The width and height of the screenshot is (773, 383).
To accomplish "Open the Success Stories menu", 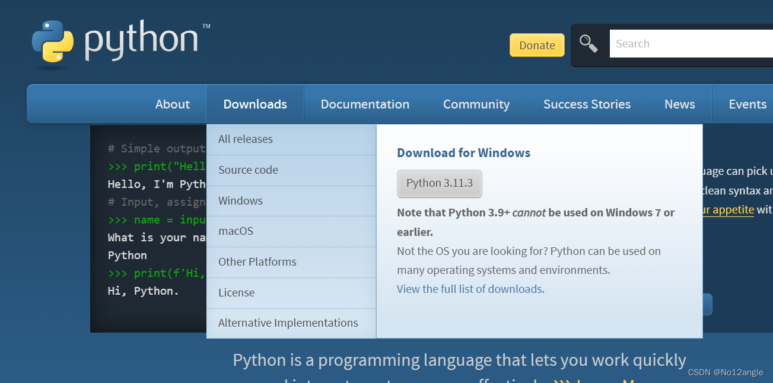I will point(587,104).
